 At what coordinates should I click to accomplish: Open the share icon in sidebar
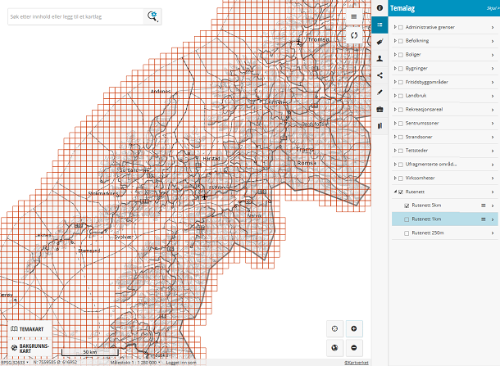[x=380, y=75]
